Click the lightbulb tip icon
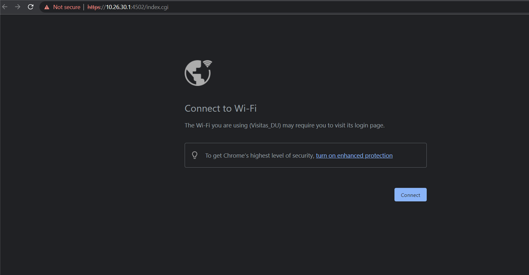This screenshot has width=529, height=275. [195, 155]
